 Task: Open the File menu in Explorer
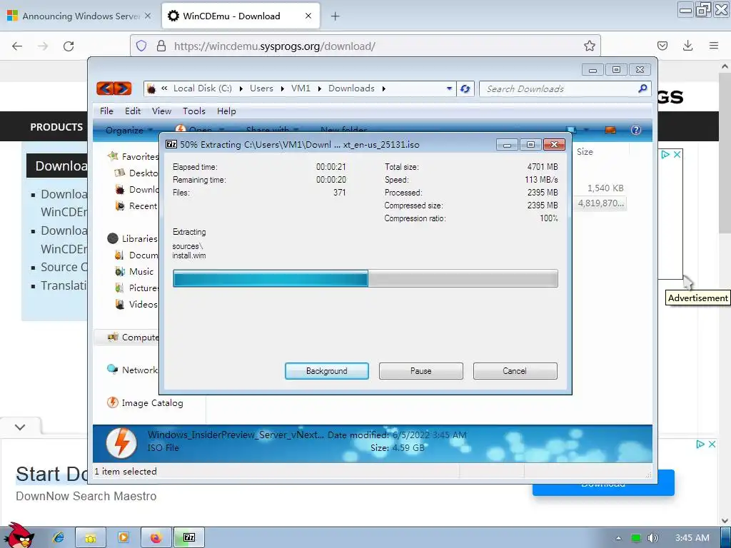point(106,111)
